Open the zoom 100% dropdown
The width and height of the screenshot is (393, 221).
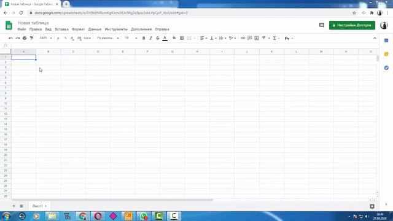[x=45, y=38]
